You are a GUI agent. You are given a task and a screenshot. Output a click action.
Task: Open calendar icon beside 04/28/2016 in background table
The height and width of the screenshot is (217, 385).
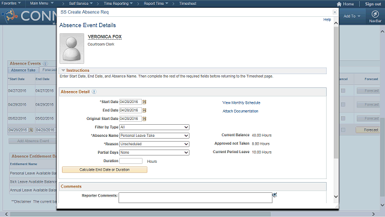click(31, 130)
